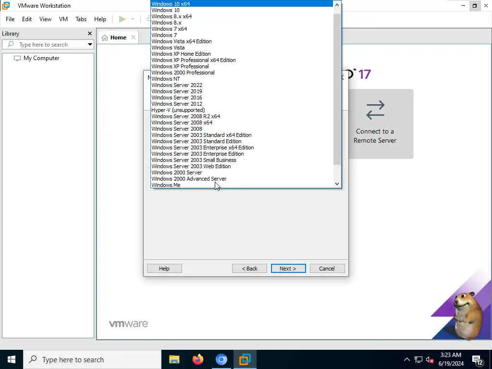Click the taskbar search box
Viewport: 492px width, 369px height.
coord(92,359)
